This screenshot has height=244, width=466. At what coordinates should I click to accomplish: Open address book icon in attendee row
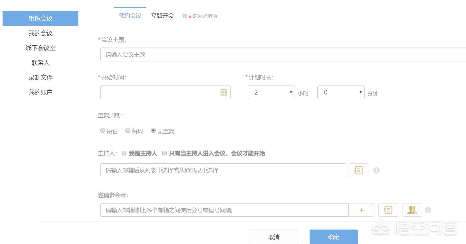click(388, 210)
